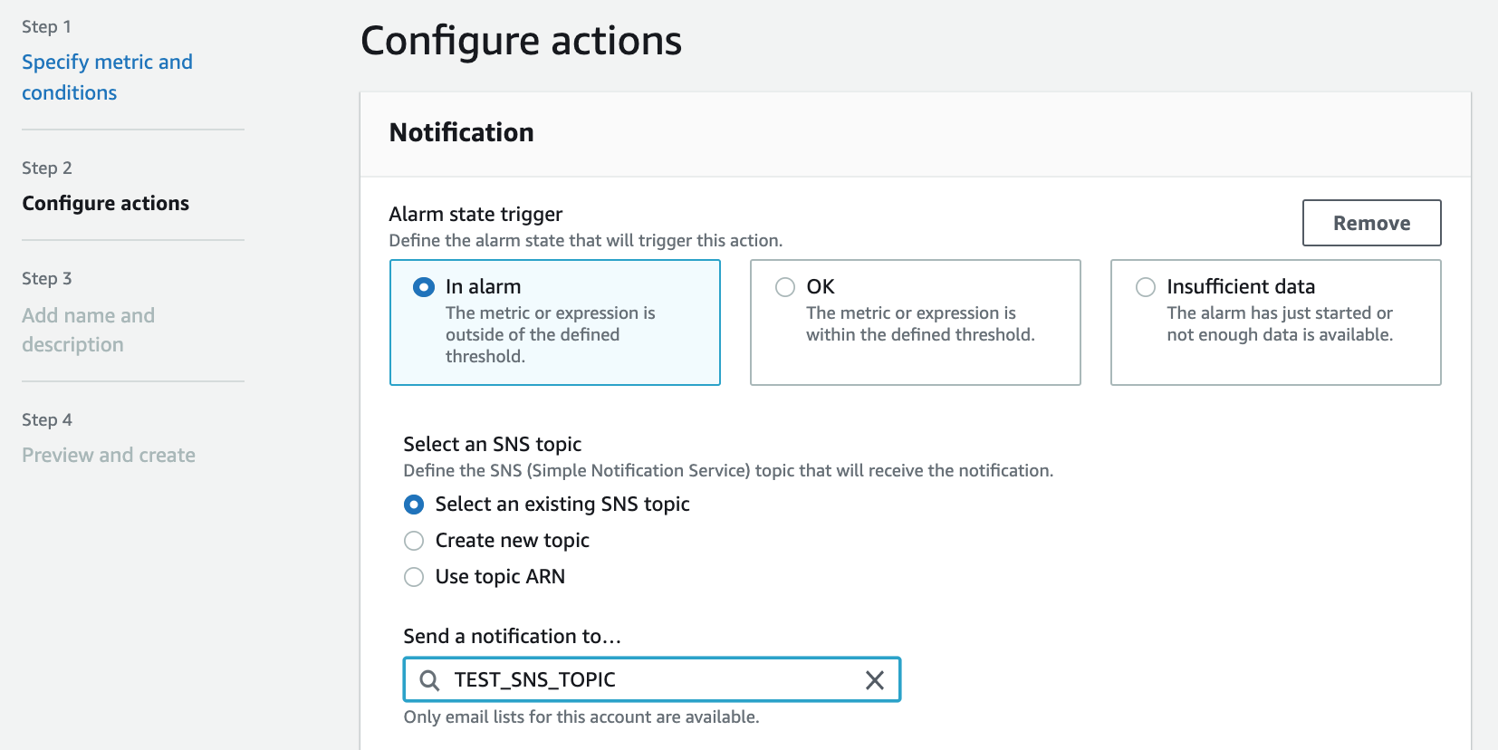Viewport: 1498px width, 750px height.
Task: Select the existing SNS topic radio option
Action: pyautogui.click(x=414, y=505)
